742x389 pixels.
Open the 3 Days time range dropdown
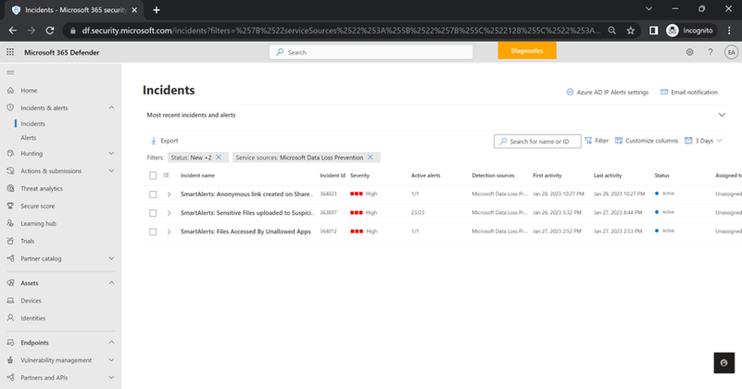(x=704, y=141)
